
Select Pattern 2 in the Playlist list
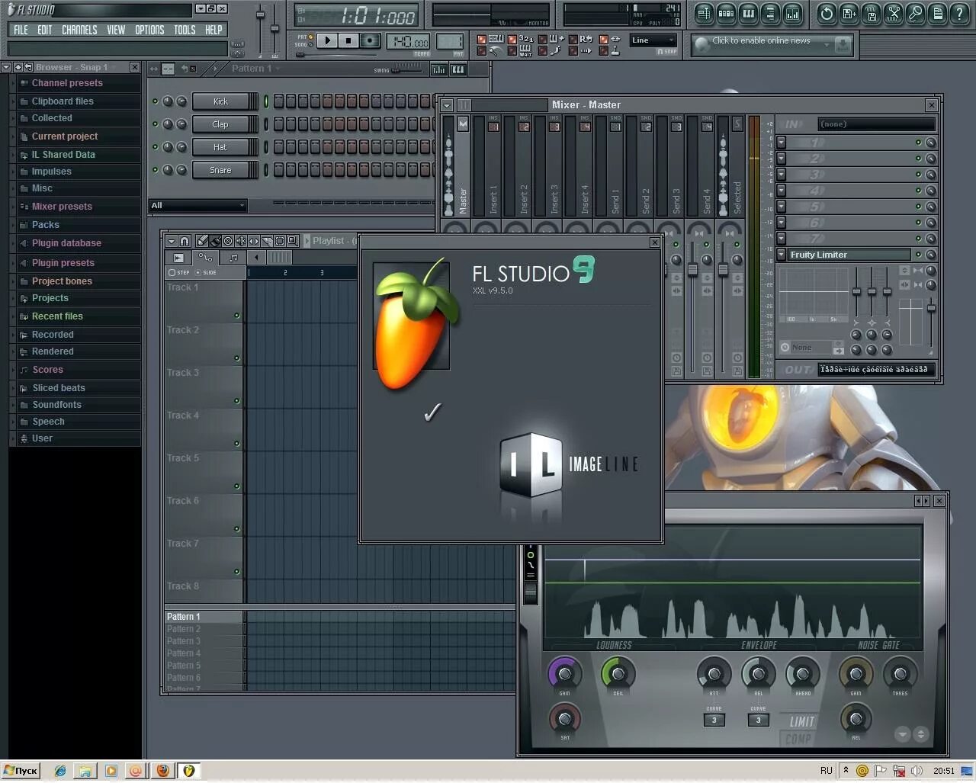204,629
